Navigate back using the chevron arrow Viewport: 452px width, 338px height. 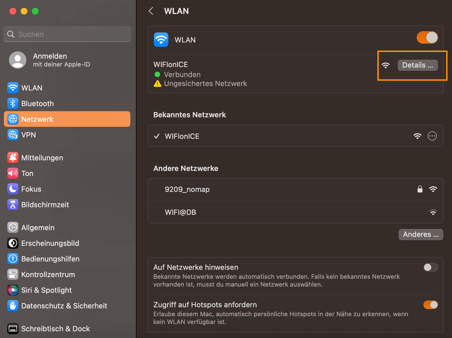(x=151, y=11)
